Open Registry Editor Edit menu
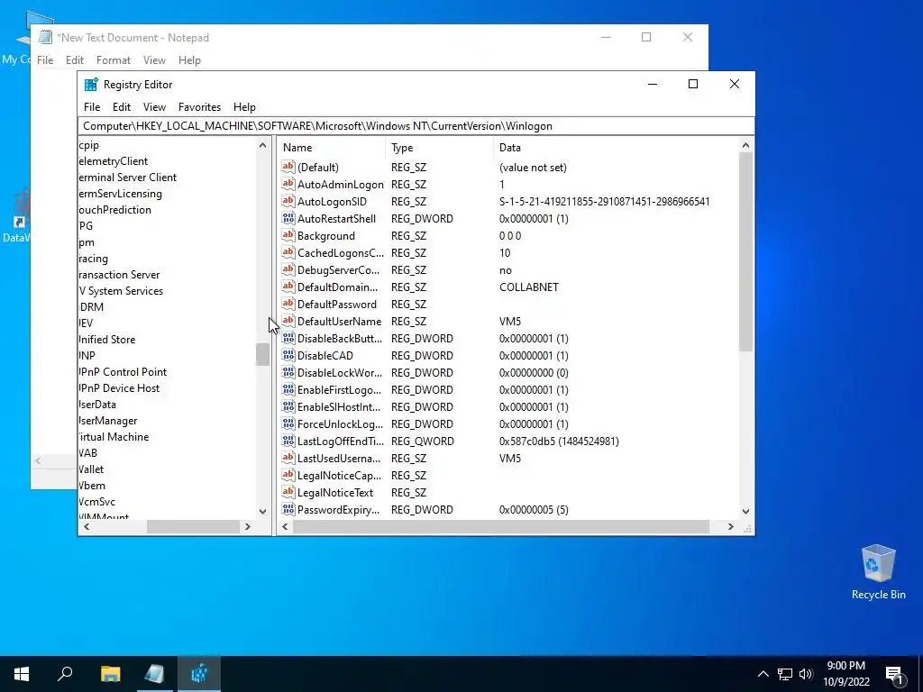 tap(122, 107)
